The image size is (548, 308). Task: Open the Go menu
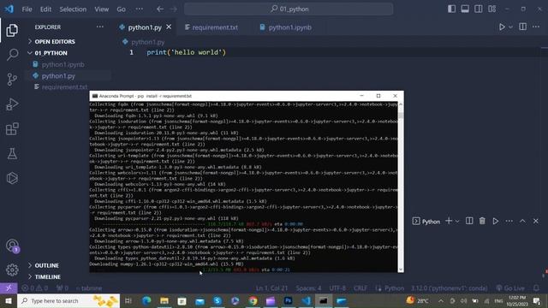(122, 9)
